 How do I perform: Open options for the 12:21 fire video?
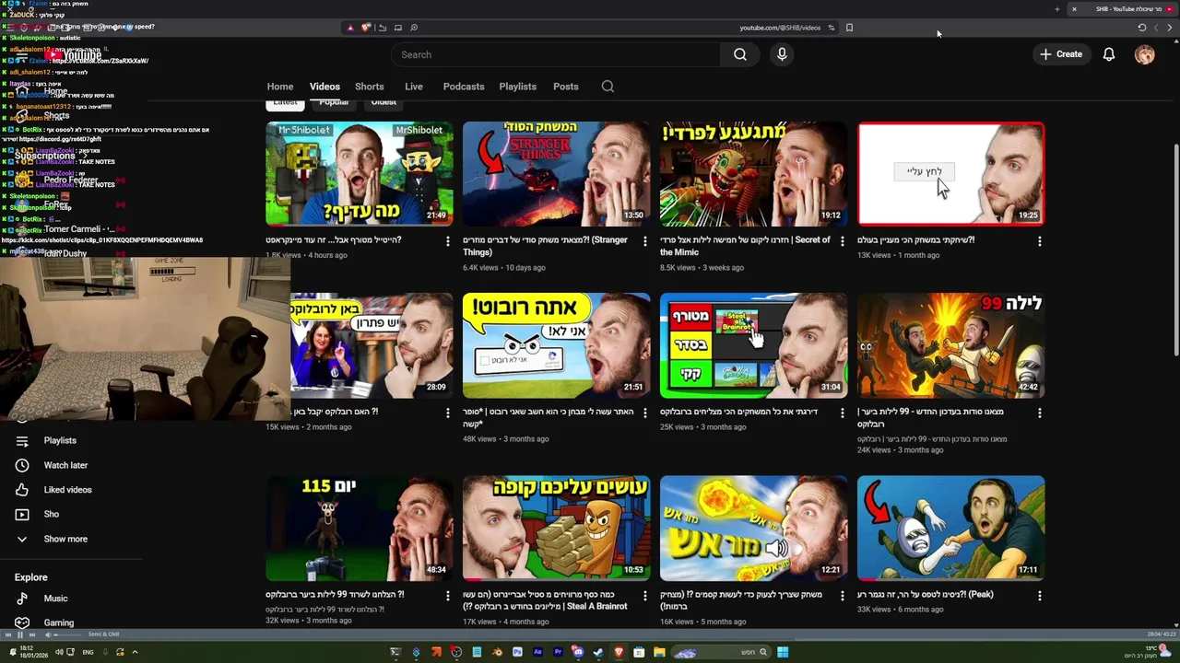(842, 596)
